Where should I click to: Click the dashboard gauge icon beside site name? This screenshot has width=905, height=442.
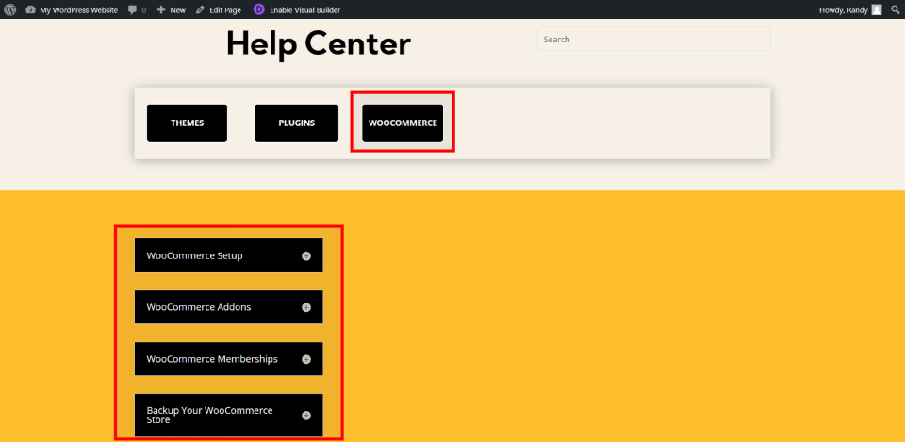click(30, 9)
